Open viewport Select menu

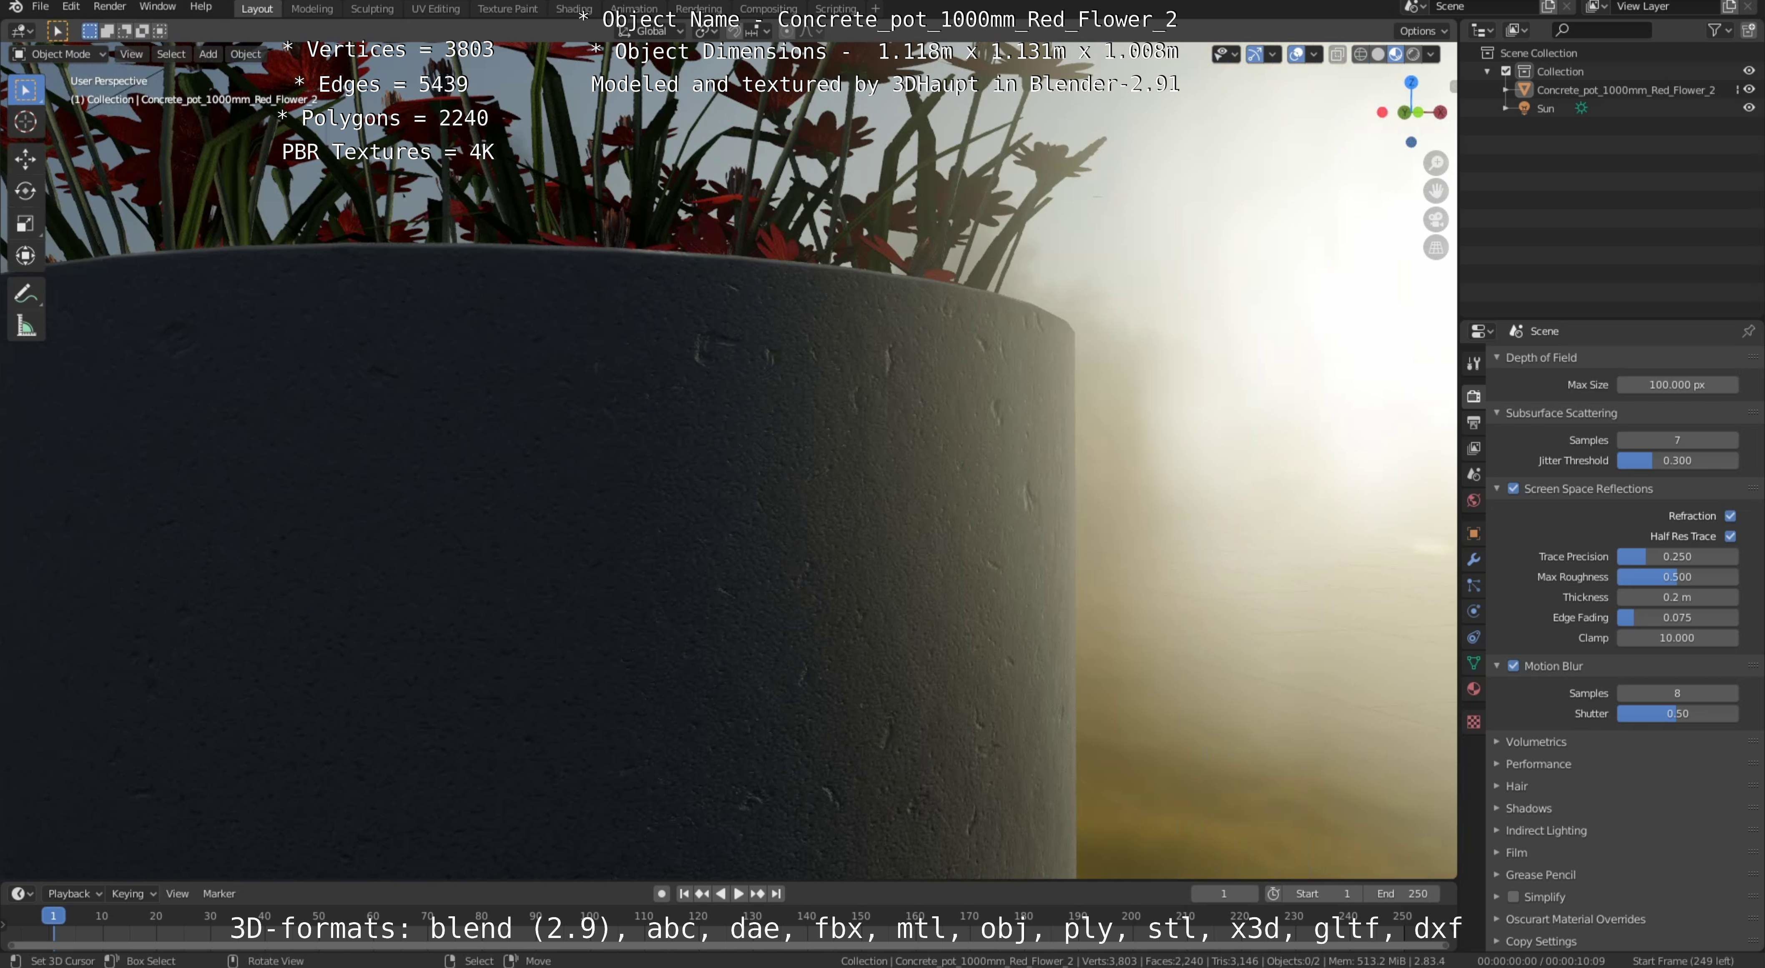(171, 54)
